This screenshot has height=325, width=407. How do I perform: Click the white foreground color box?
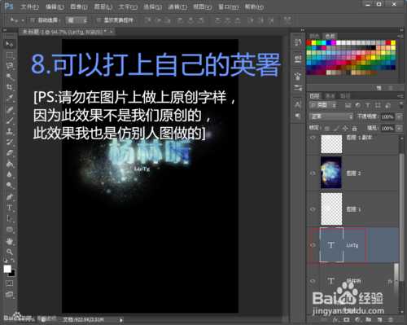pos(7,269)
